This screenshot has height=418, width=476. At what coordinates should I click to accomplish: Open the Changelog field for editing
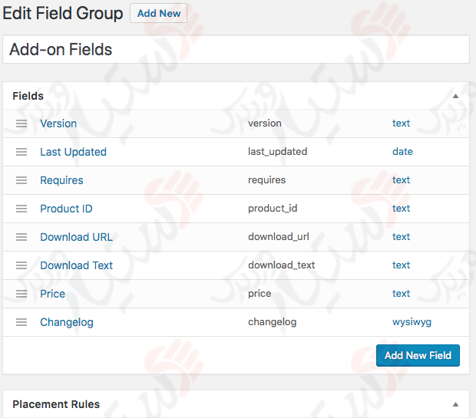pos(67,322)
